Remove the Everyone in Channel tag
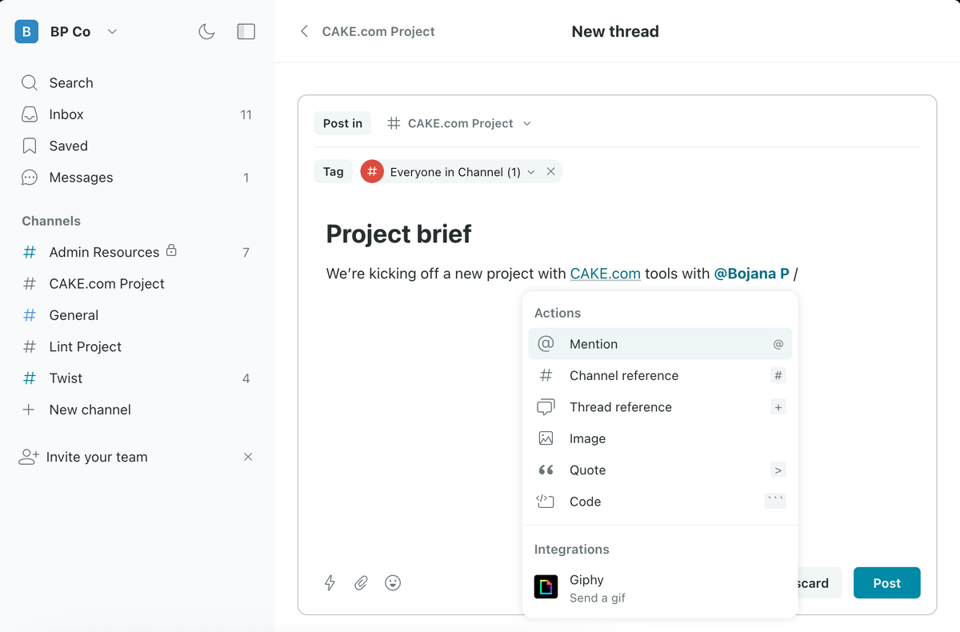960x632 pixels. (550, 172)
